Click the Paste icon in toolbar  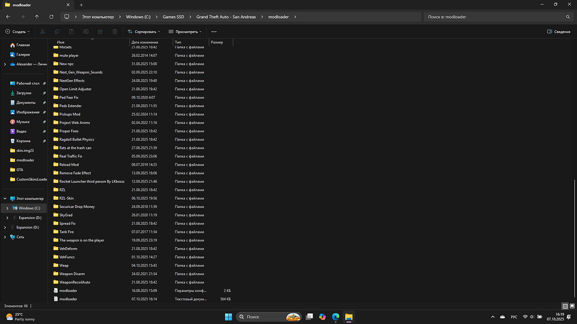72,32
